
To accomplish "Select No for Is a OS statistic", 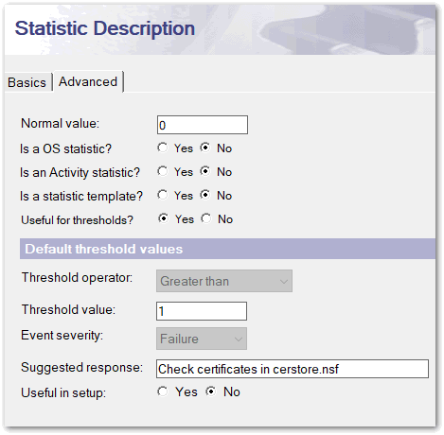I will (x=205, y=148).
